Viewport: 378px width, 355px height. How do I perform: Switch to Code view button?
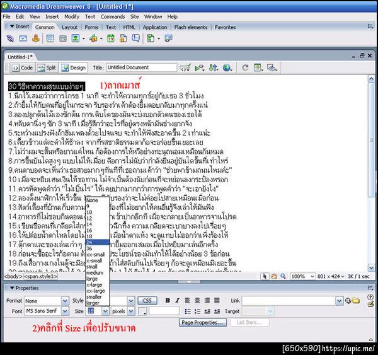click(x=23, y=68)
